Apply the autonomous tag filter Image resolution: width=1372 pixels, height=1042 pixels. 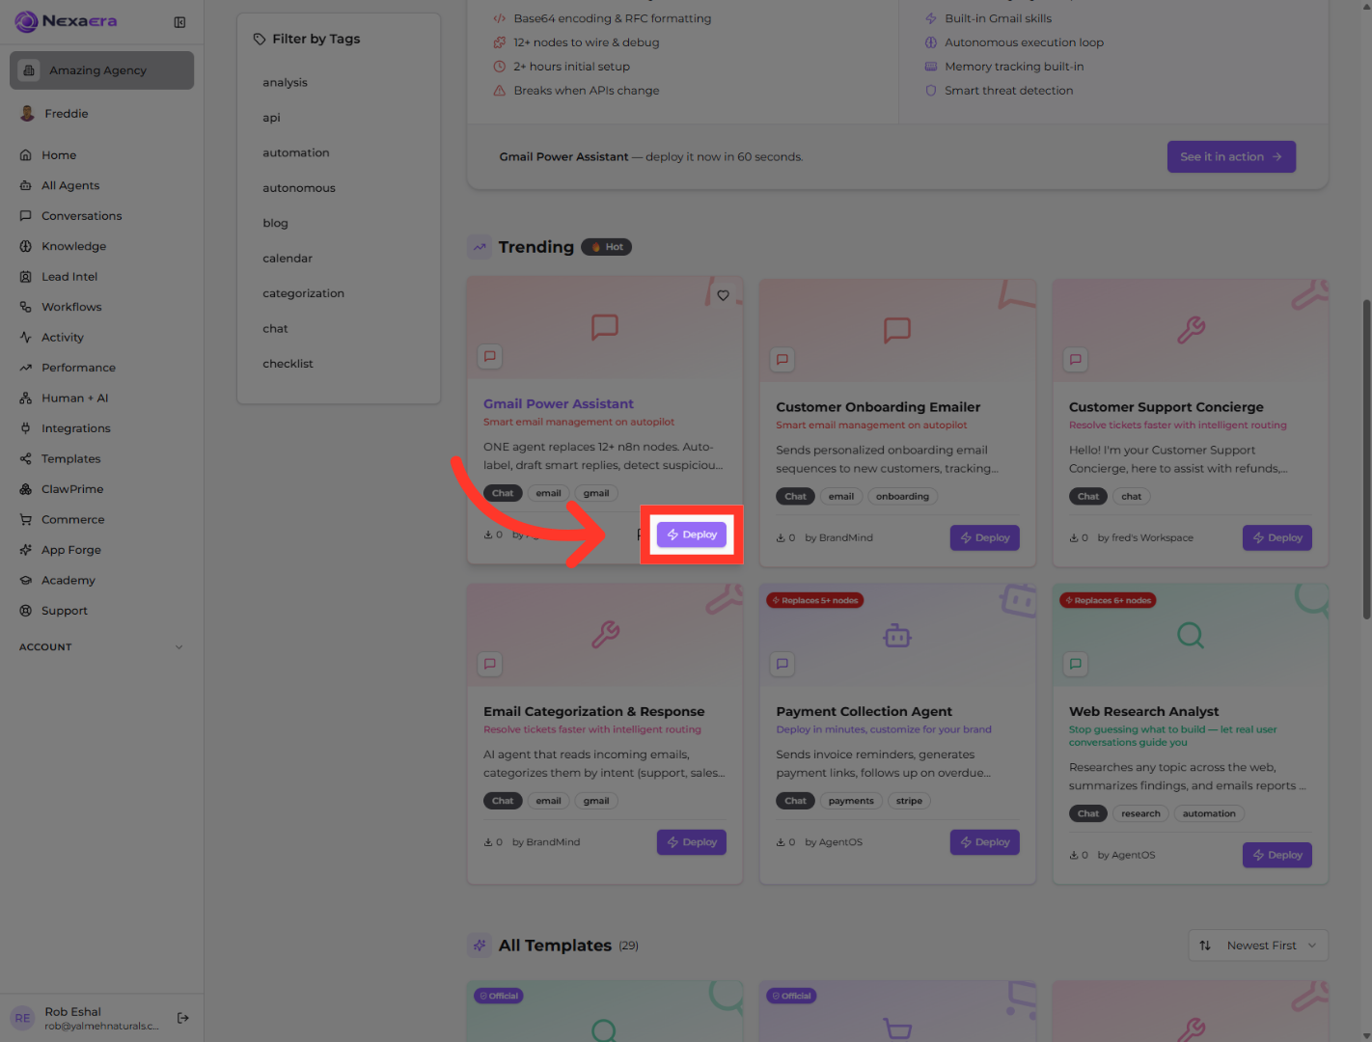coord(299,188)
